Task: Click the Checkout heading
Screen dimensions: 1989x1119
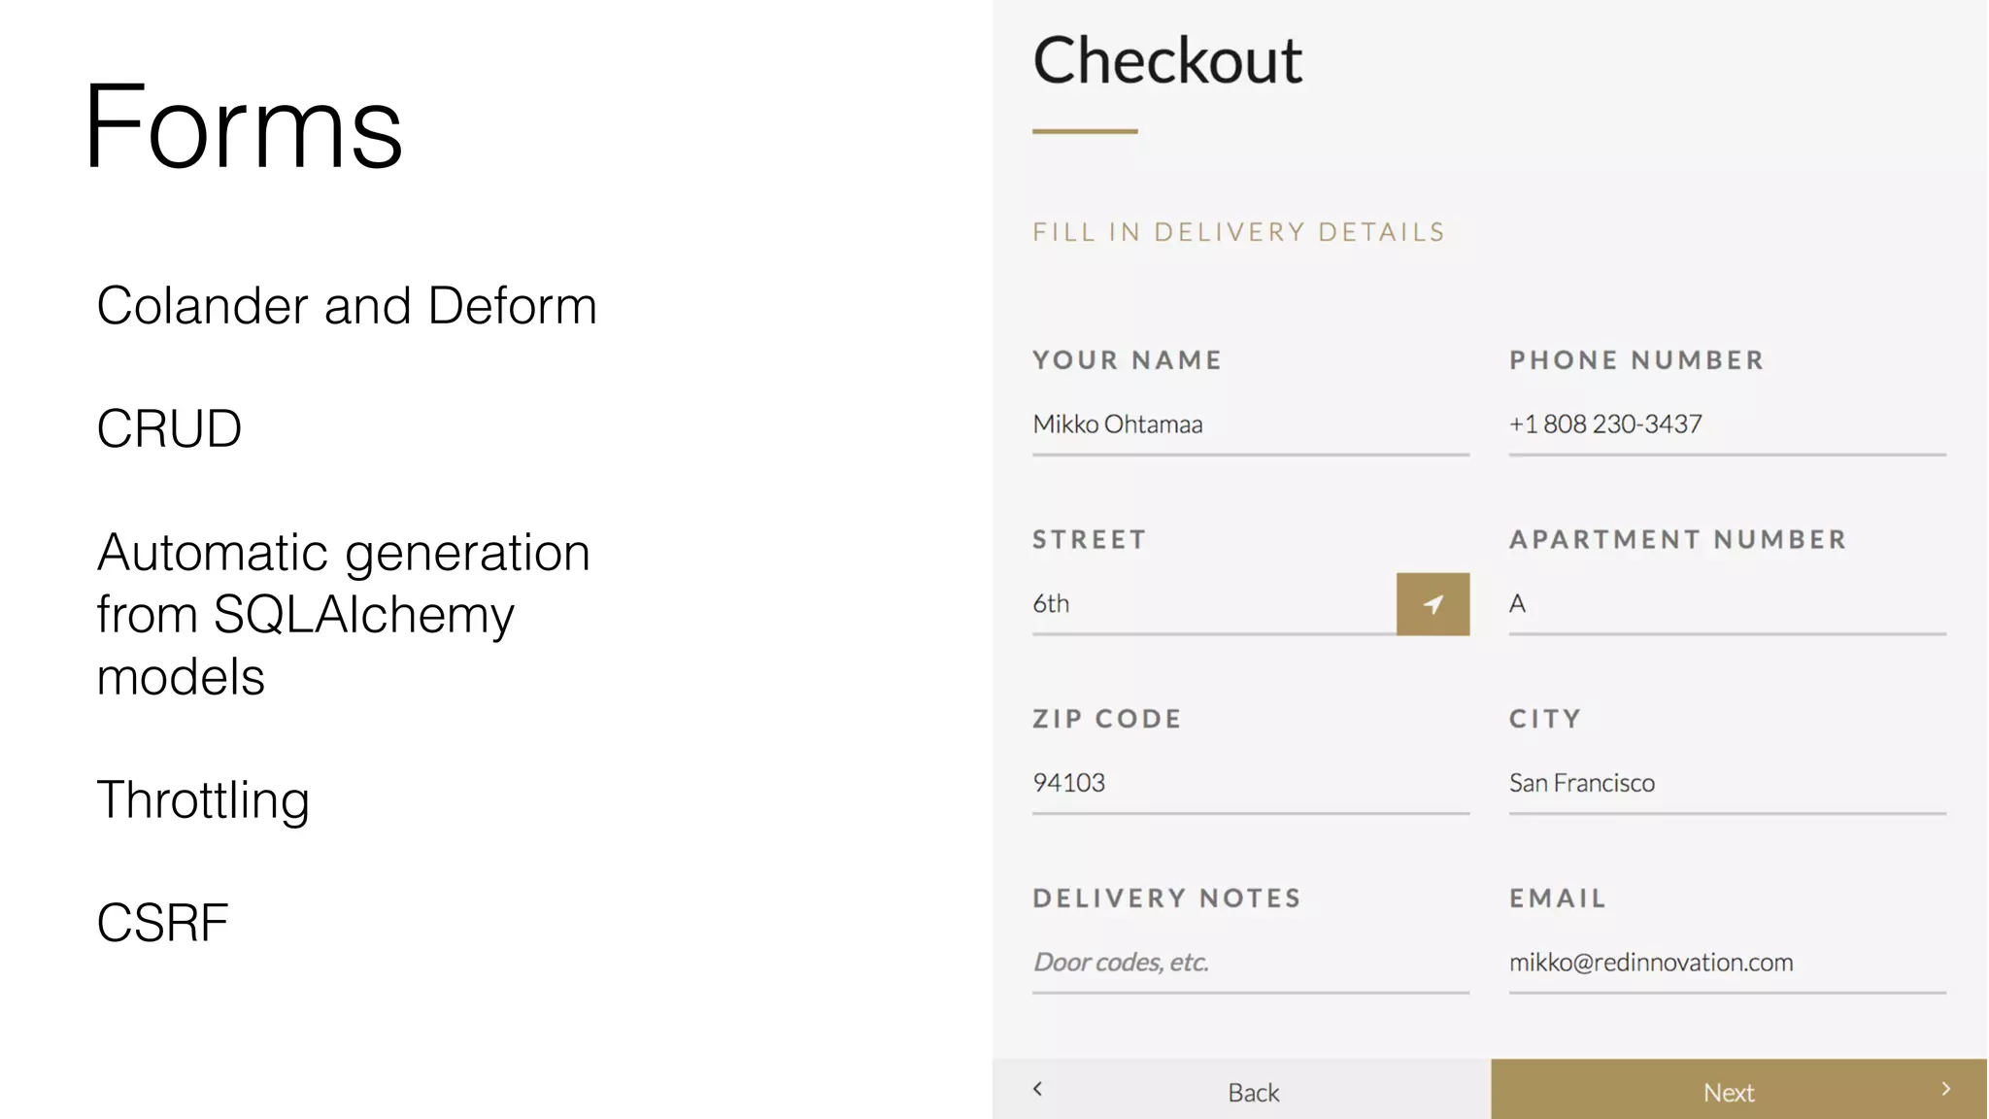Action: pos(1166,61)
